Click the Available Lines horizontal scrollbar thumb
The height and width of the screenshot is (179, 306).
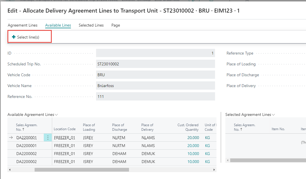[x=82, y=170]
